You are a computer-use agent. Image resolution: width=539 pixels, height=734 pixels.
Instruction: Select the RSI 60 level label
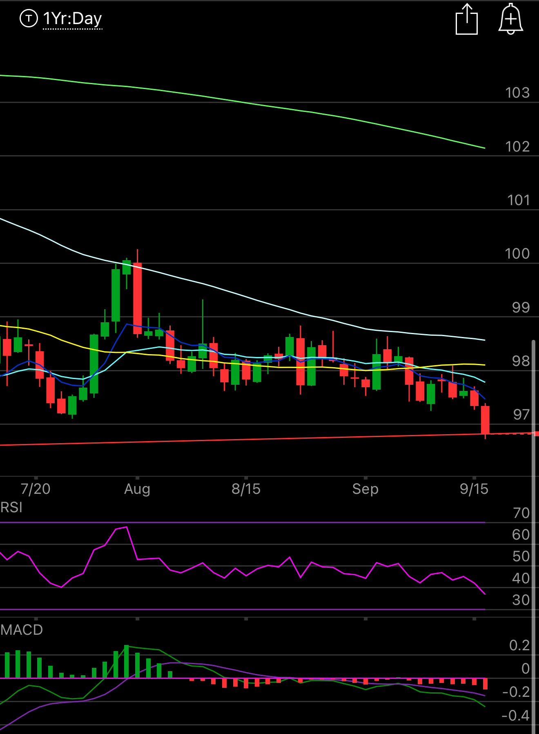(521, 535)
